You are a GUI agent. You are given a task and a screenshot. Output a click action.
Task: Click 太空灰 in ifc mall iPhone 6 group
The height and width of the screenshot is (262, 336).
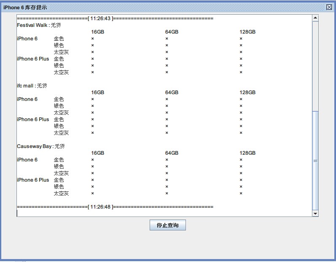tap(61, 113)
